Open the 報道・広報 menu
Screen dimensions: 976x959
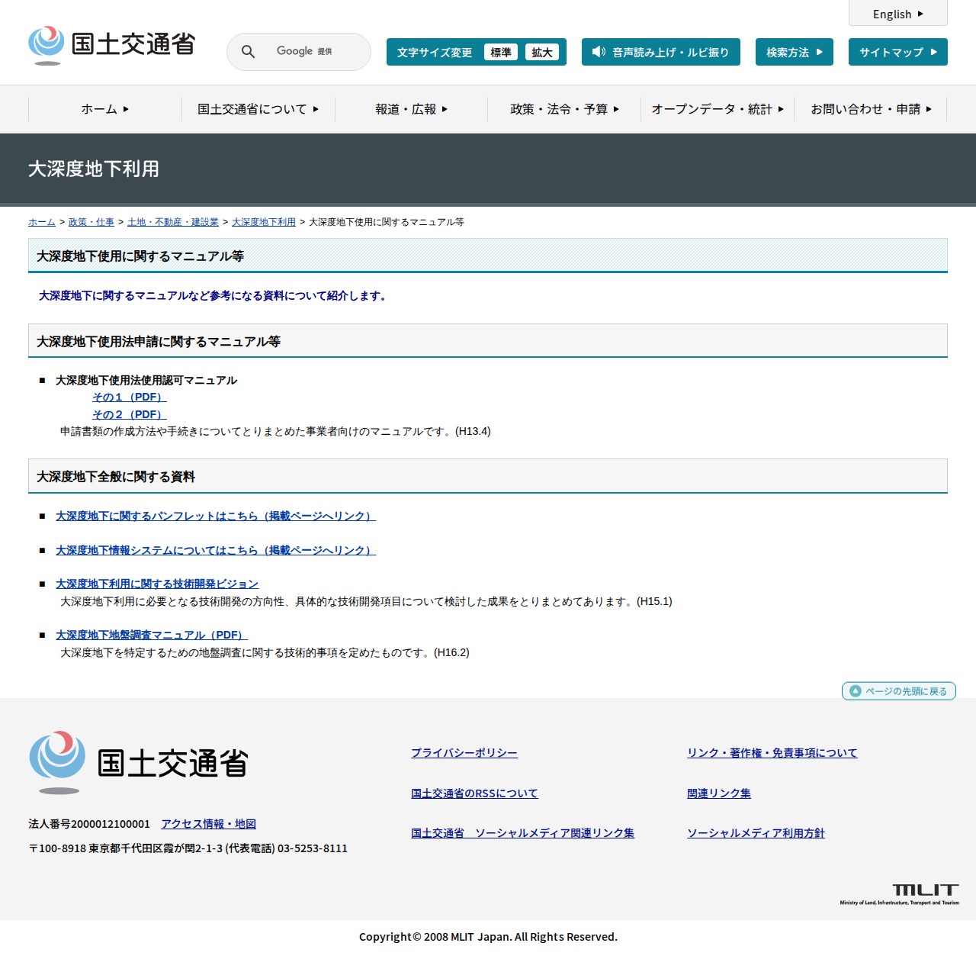(409, 109)
